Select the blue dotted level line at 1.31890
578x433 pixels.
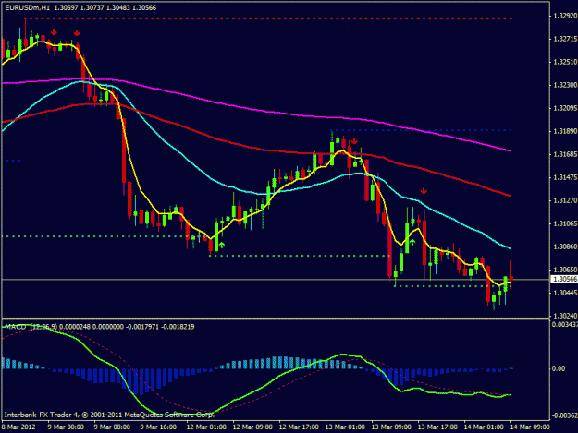pyautogui.click(x=422, y=130)
